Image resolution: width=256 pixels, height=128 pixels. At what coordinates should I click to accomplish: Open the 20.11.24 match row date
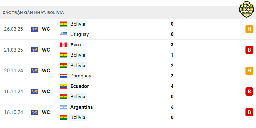[13, 71]
